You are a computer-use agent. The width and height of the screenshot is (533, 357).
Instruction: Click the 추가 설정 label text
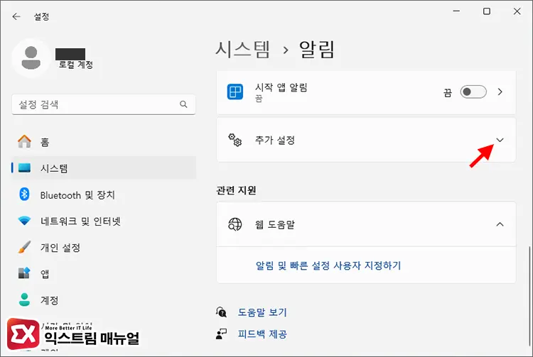[275, 140]
